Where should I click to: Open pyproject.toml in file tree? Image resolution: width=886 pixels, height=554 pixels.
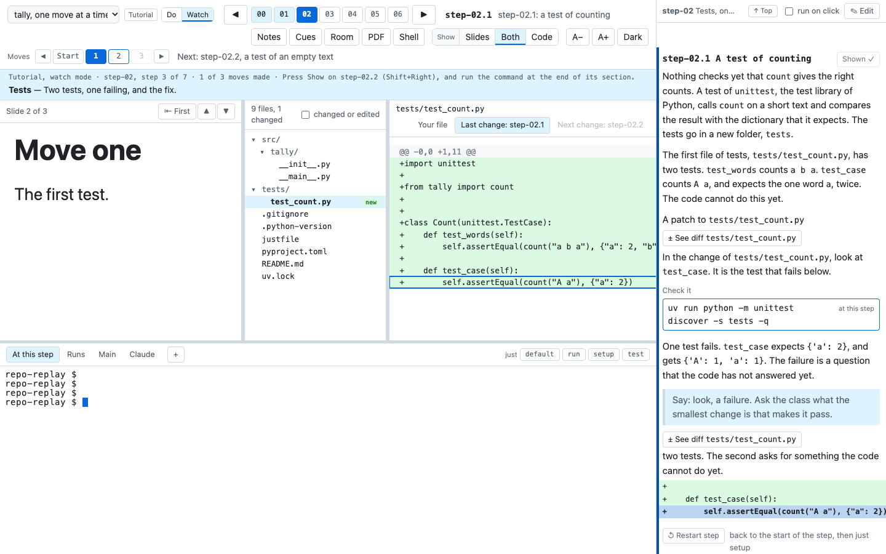coord(315,252)
